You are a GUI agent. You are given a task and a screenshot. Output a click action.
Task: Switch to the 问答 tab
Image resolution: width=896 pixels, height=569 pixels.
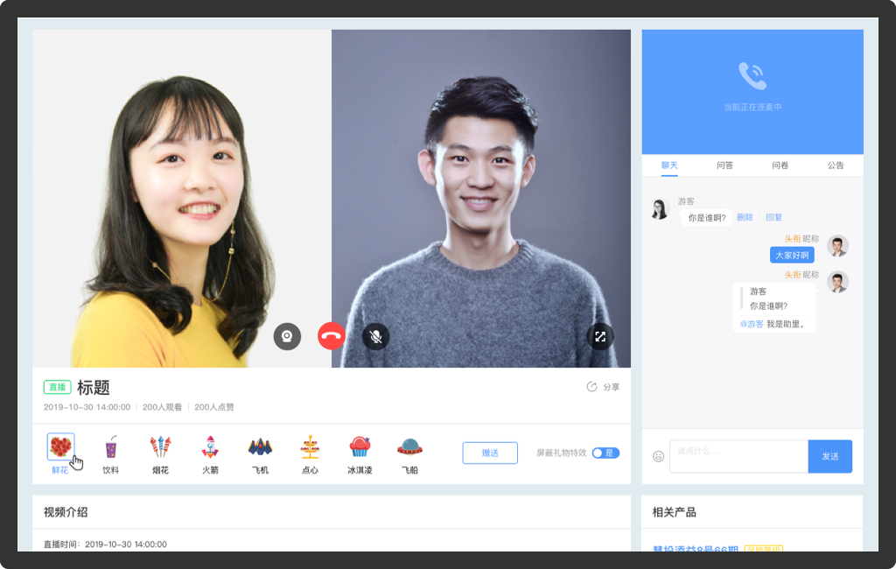tap(724, 165)
